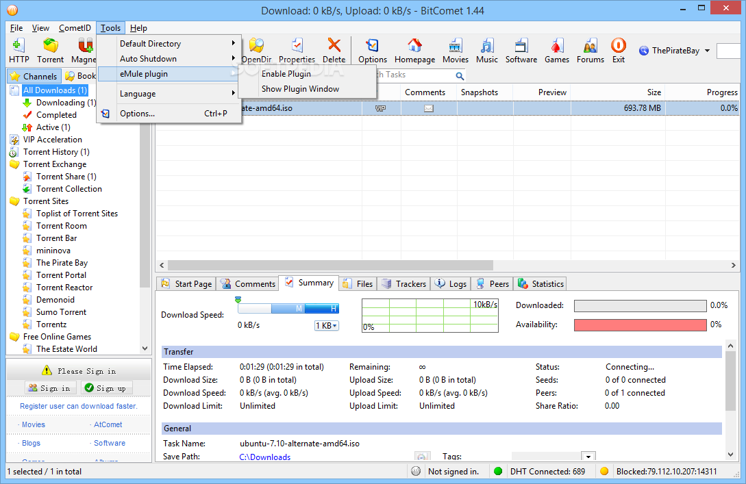Open the Help menu
Image resolution: width=746 pixels, height=484 pixels.
click(138, 28)
